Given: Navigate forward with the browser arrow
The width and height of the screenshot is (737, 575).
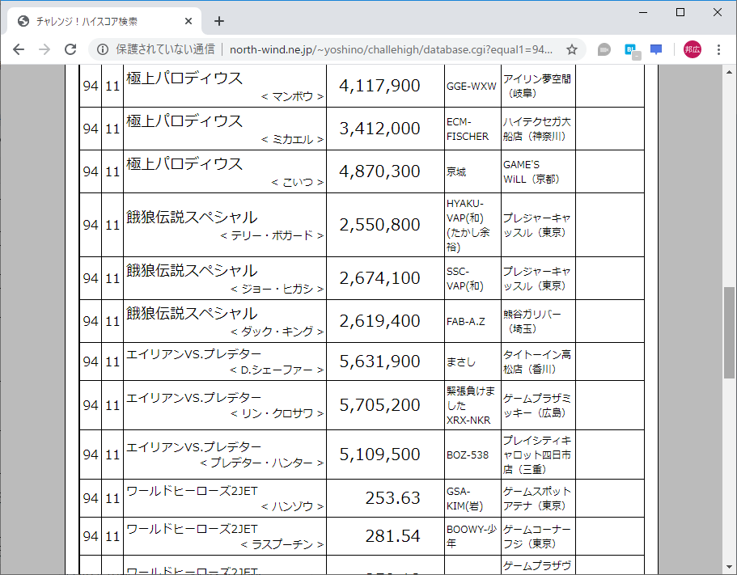Looking at the screenshot, I should pos(44,49).
